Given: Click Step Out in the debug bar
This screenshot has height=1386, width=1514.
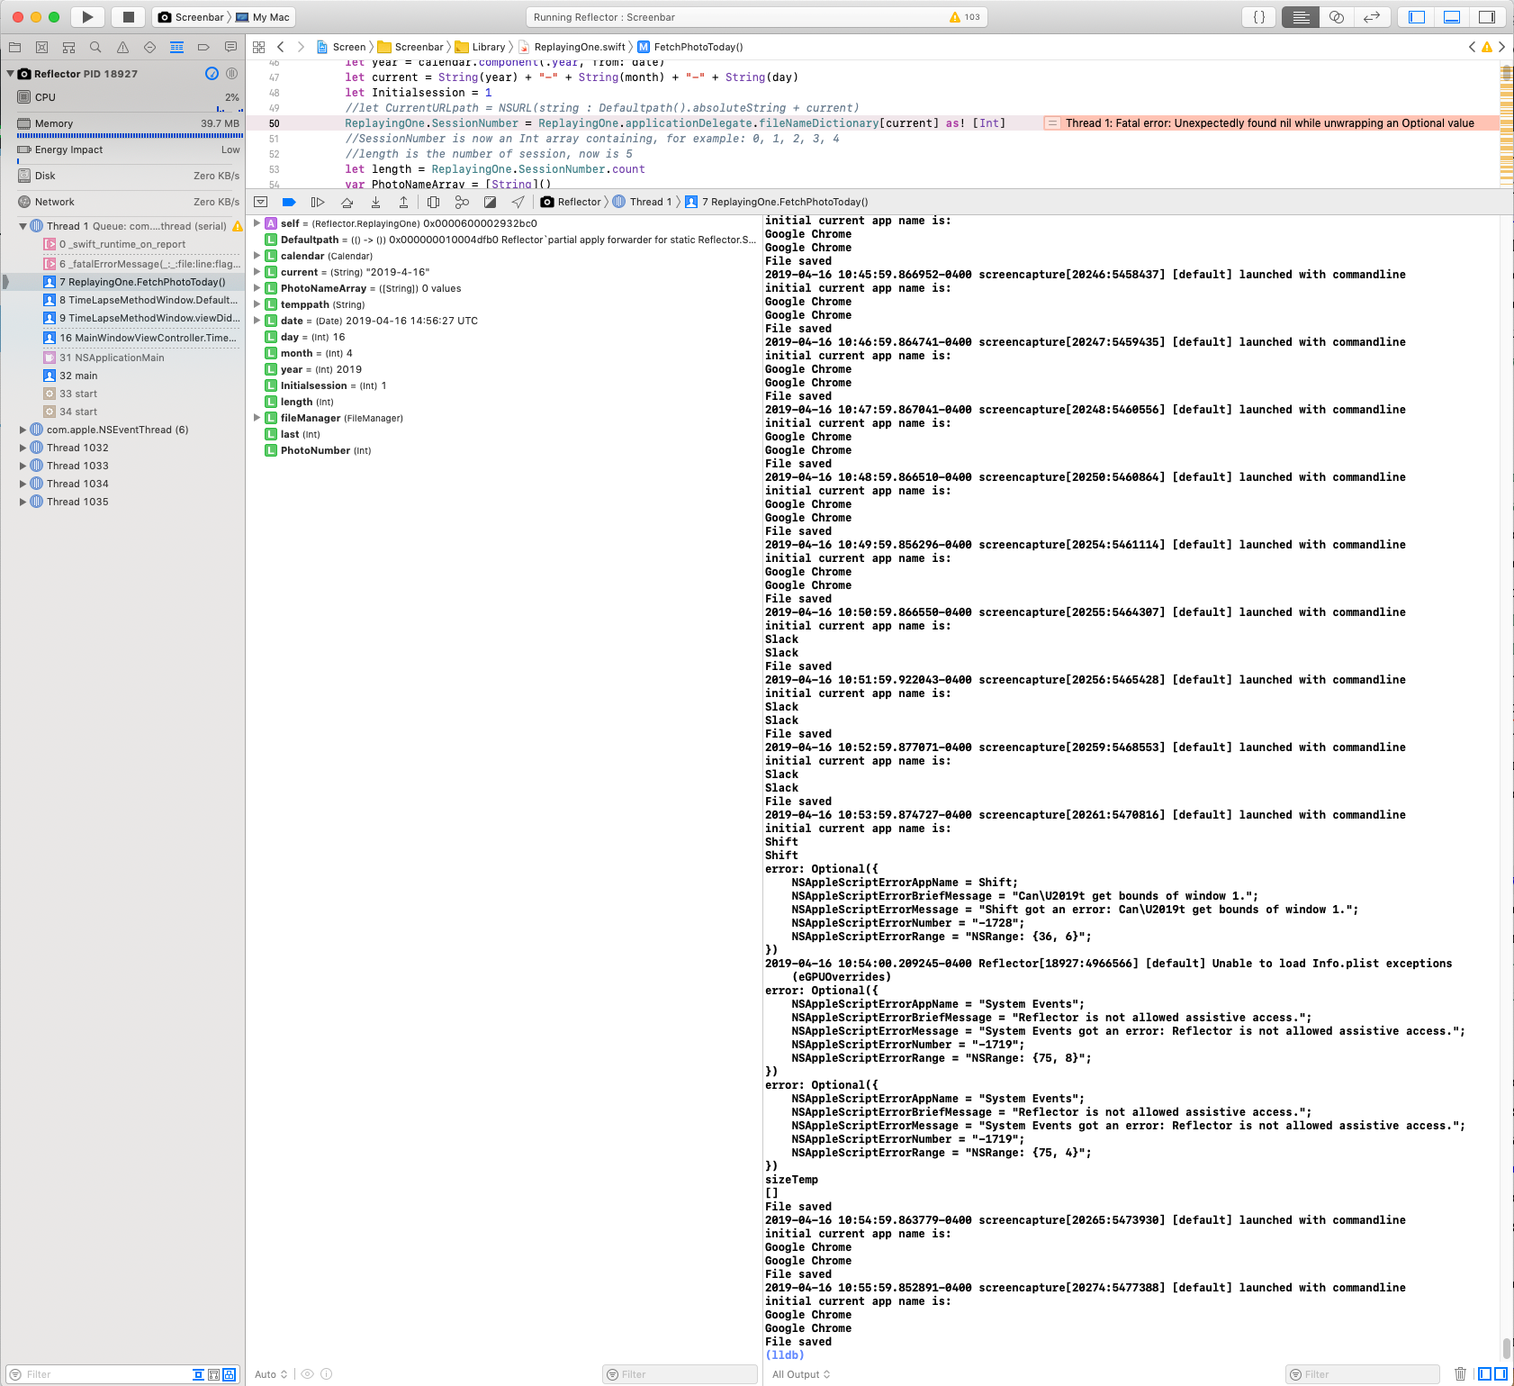Looking at the screenshot, I should pyautogui.click(x=403, y=202).
